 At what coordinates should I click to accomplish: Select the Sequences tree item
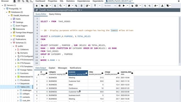coord(25,84)
